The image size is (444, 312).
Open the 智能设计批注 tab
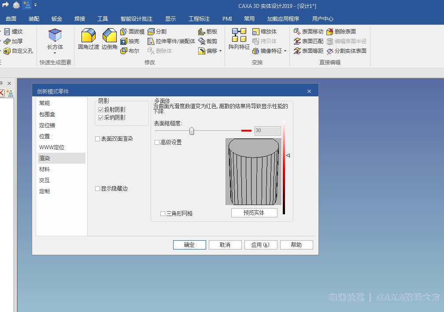tap(137, 18)
